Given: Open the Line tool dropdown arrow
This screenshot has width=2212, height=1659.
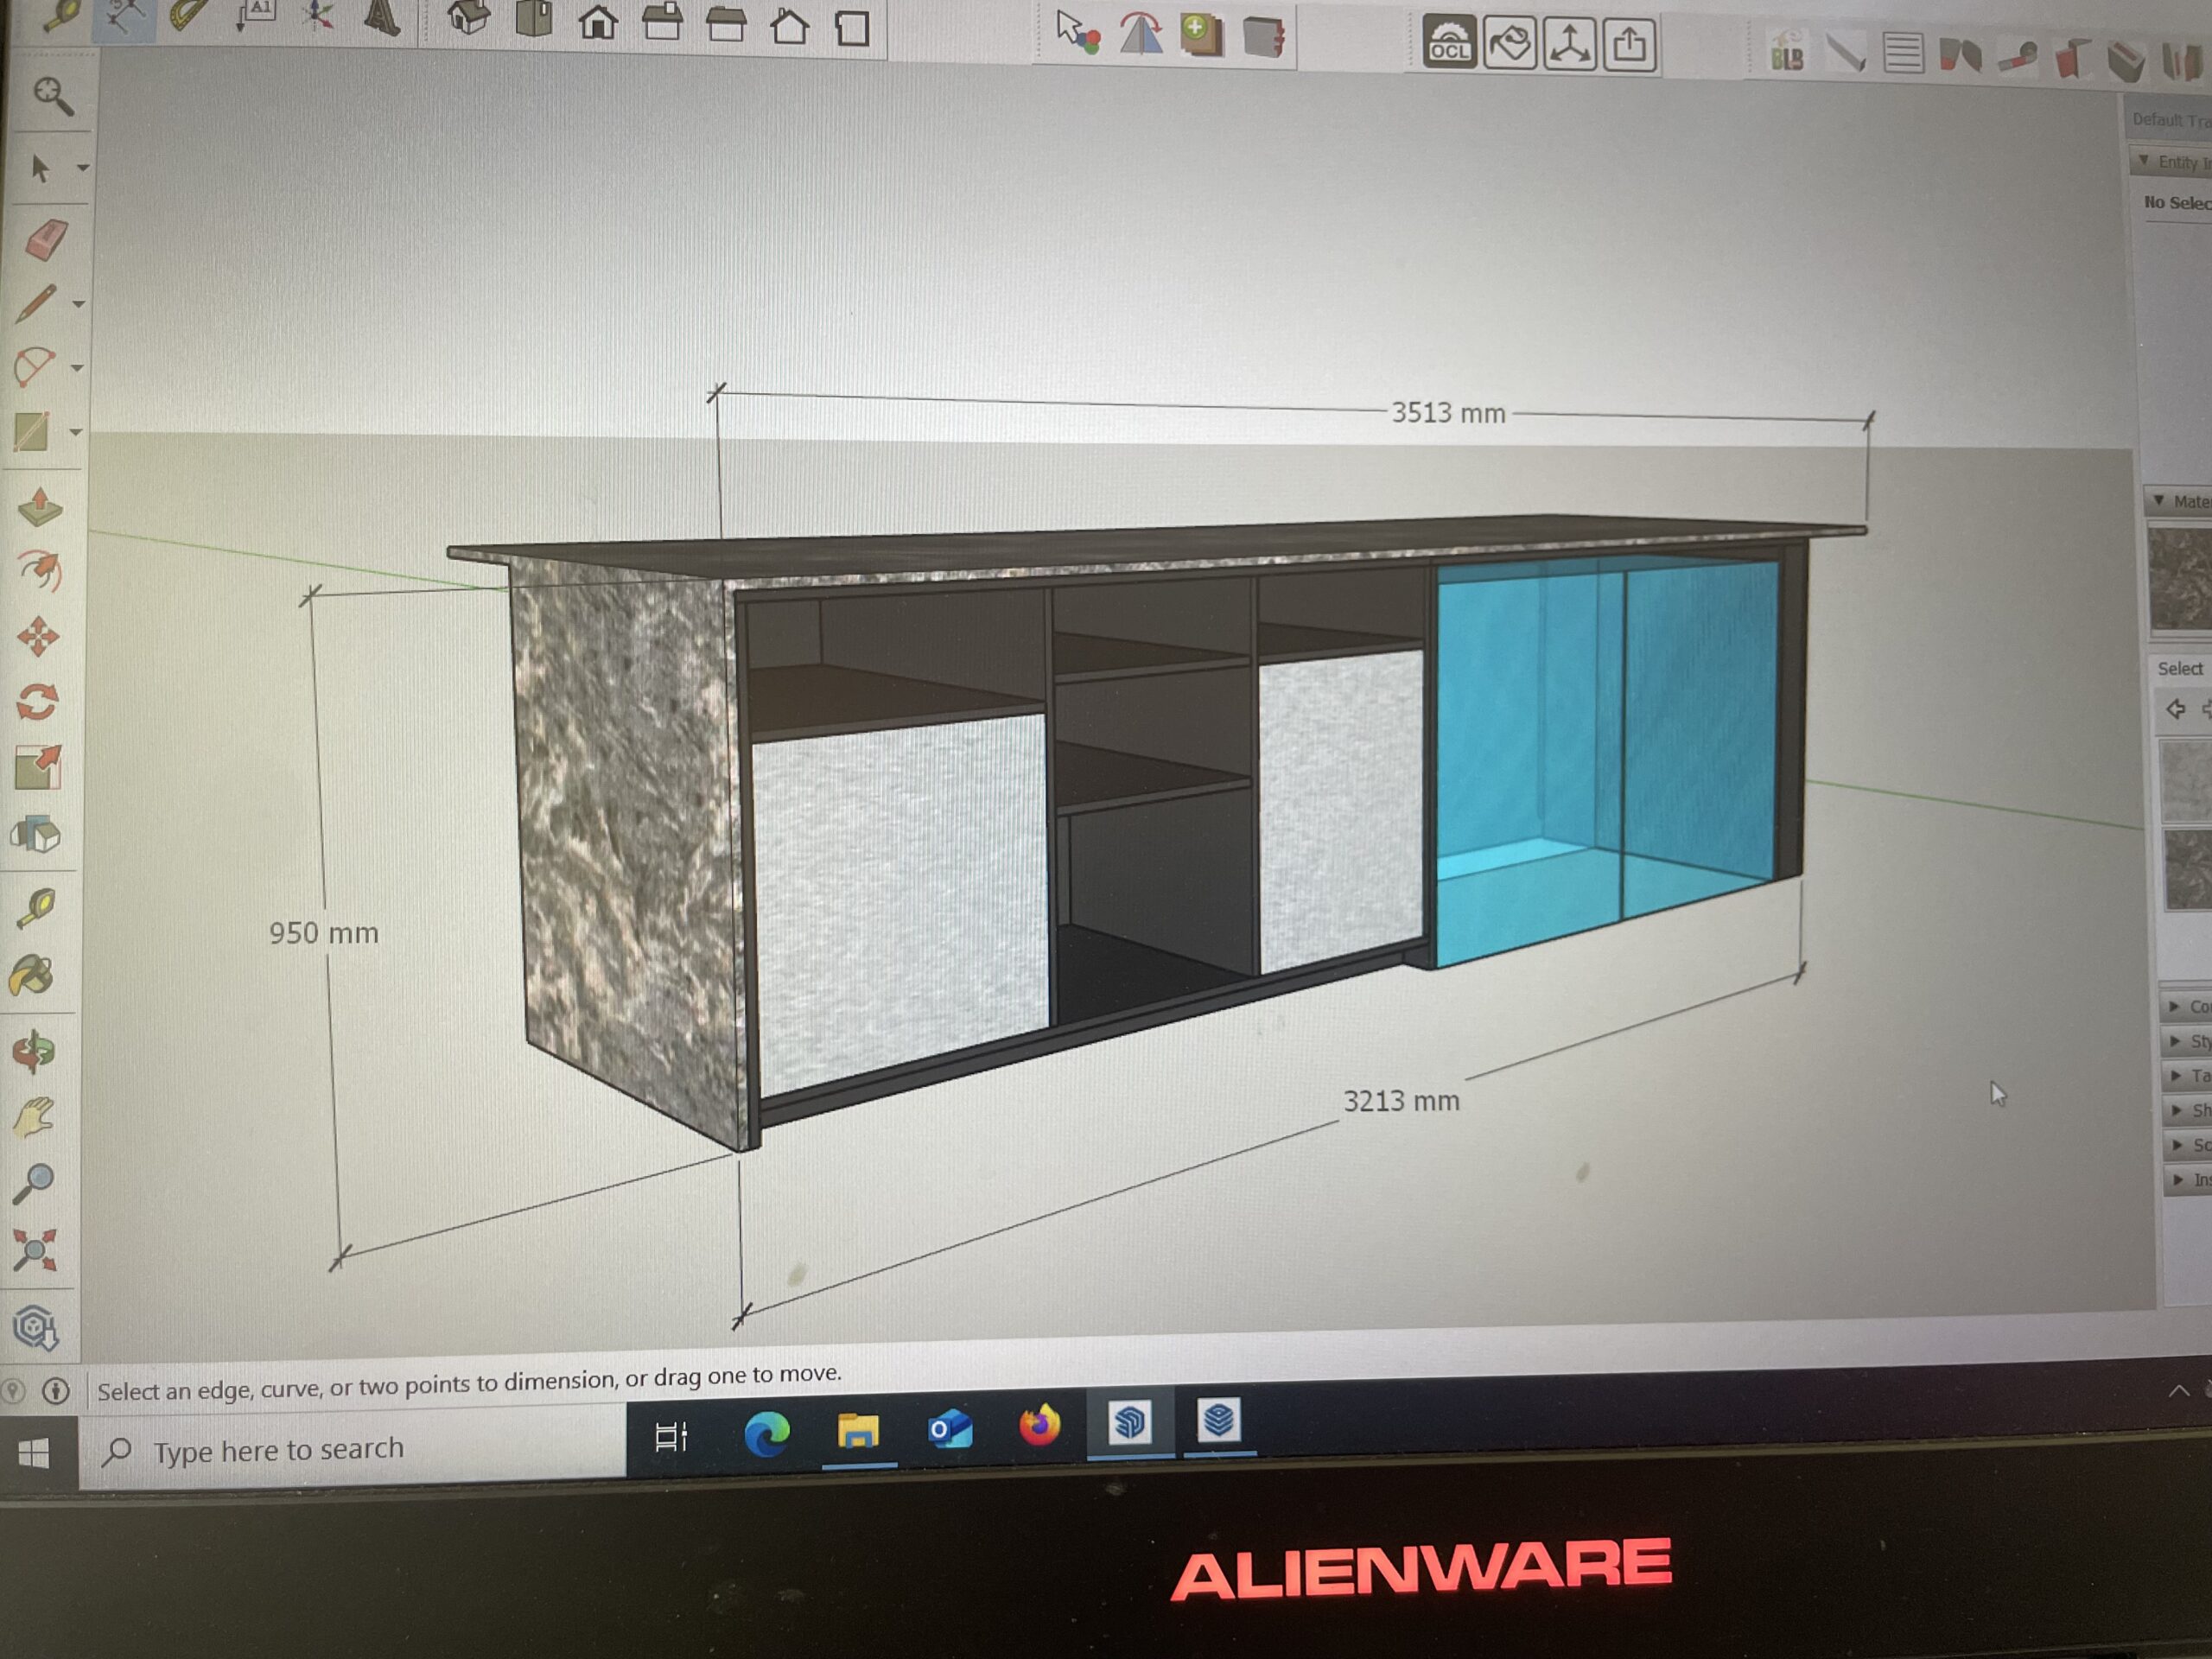Looking at the screenshot, I should (x=79, y=304).
